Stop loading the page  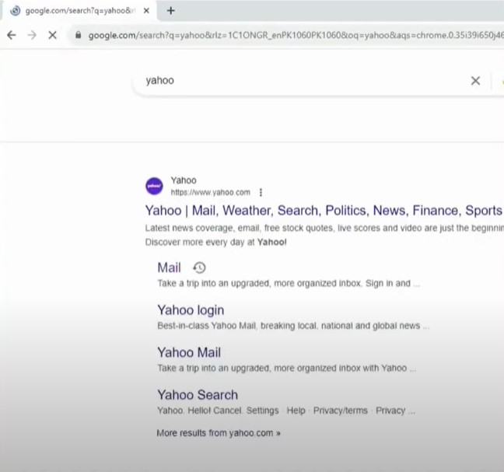coord(52,35)
